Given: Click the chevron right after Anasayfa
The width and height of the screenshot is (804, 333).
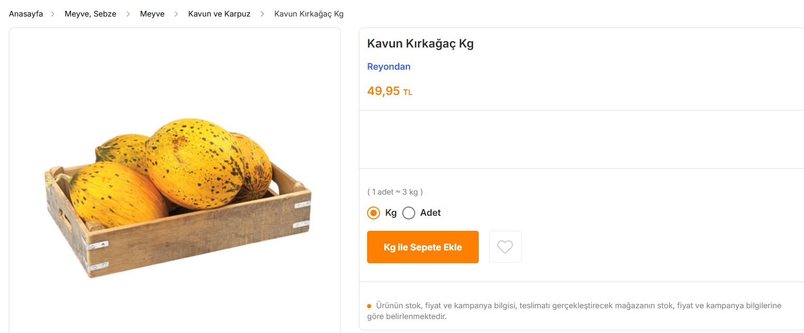Looking at the screenshot, I should 53,14.
